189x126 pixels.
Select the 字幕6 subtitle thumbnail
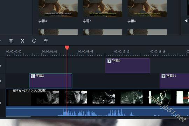(x=147, y=8)
